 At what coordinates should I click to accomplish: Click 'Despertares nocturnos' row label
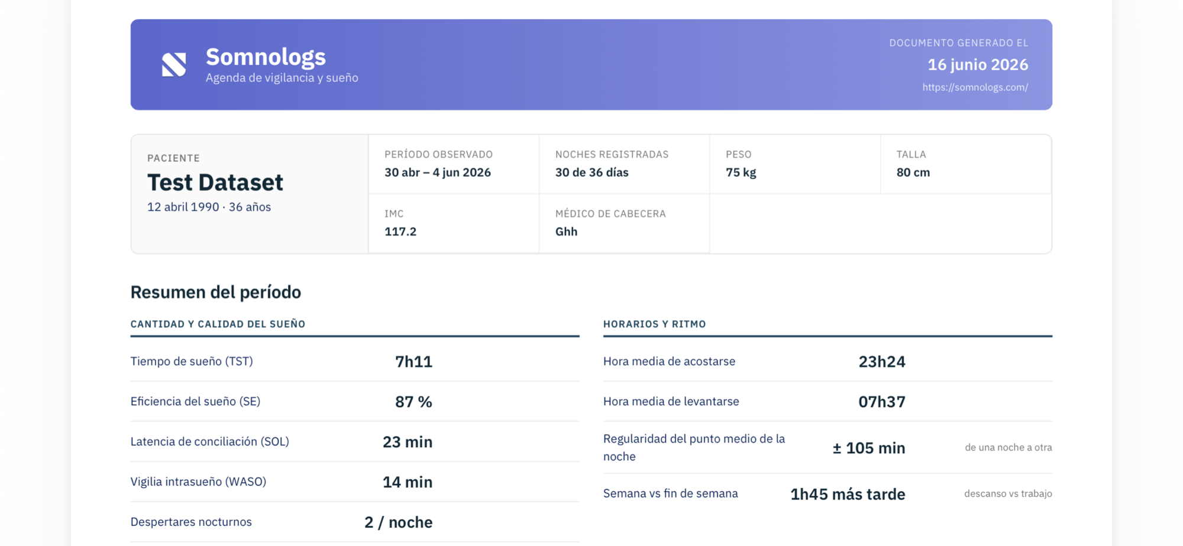point(191,522)
